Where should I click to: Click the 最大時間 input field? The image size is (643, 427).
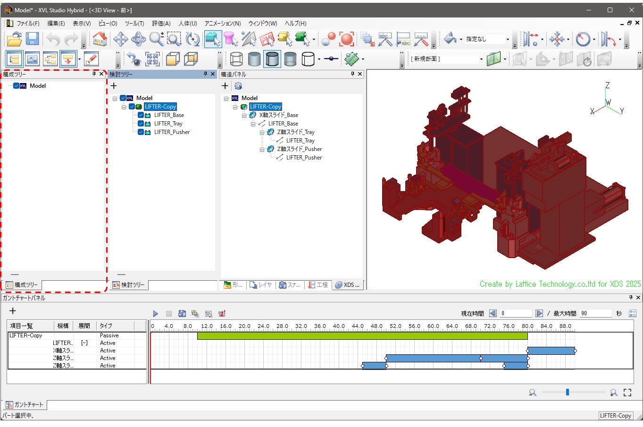(x=595, y=313)
